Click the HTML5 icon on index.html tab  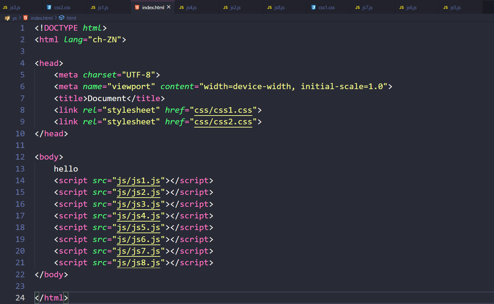137,7
